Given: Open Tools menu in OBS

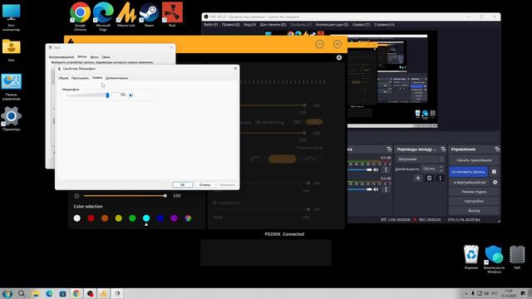Looking at the screenshot, I should tap(361, 25).
